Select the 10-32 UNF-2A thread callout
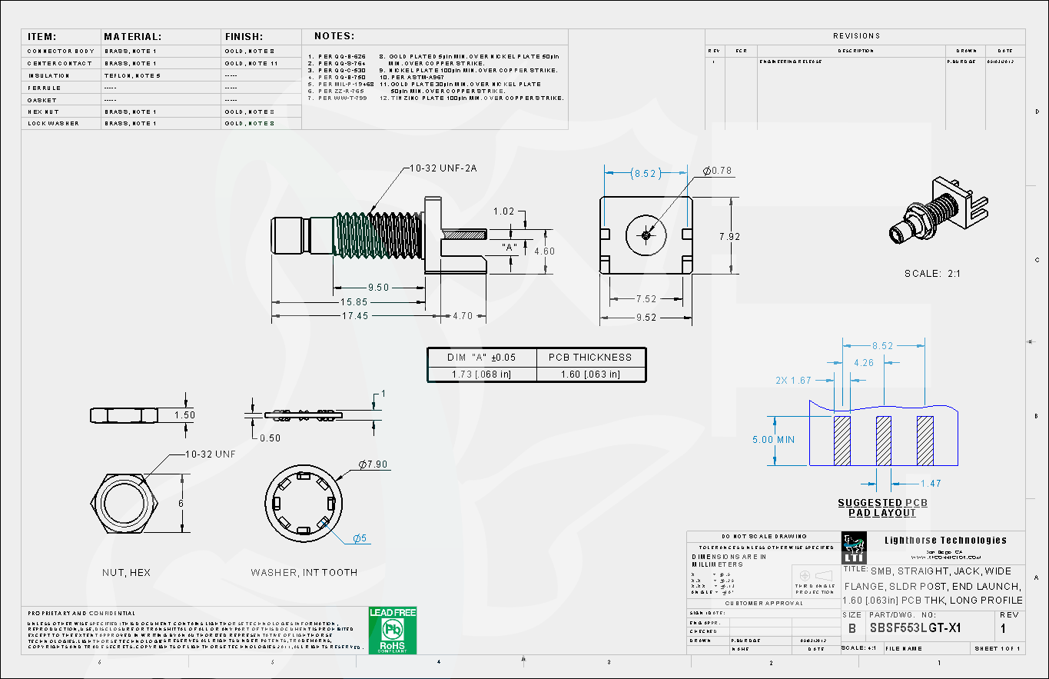This screenshot has width=1049, height=679. click(x=443, y=168)
